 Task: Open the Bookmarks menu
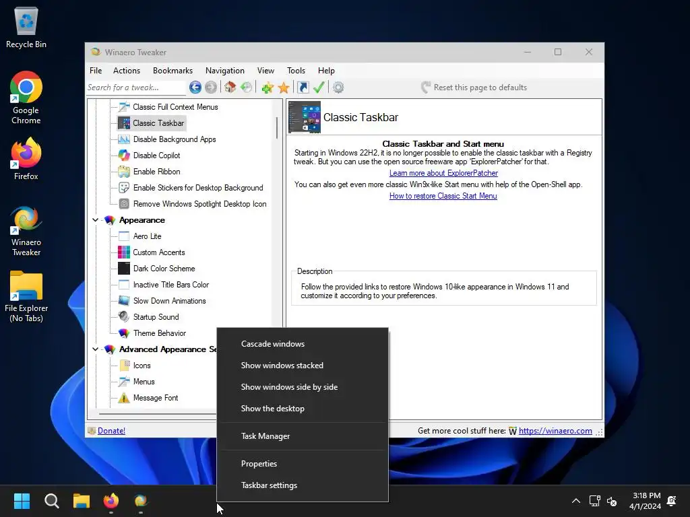(173, 70)
